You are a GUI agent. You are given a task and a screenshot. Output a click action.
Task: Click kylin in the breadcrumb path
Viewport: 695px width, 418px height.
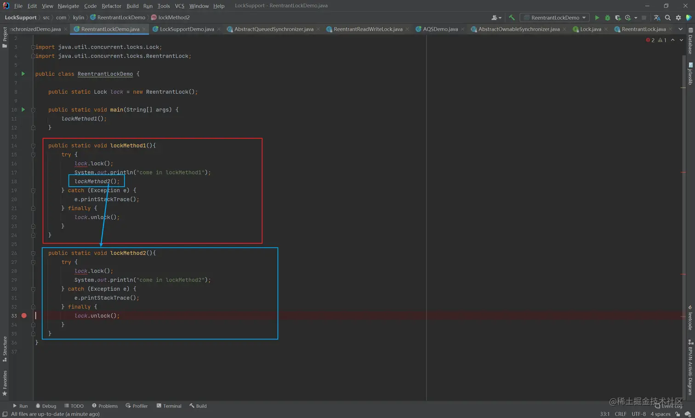(x=79, y=17)
